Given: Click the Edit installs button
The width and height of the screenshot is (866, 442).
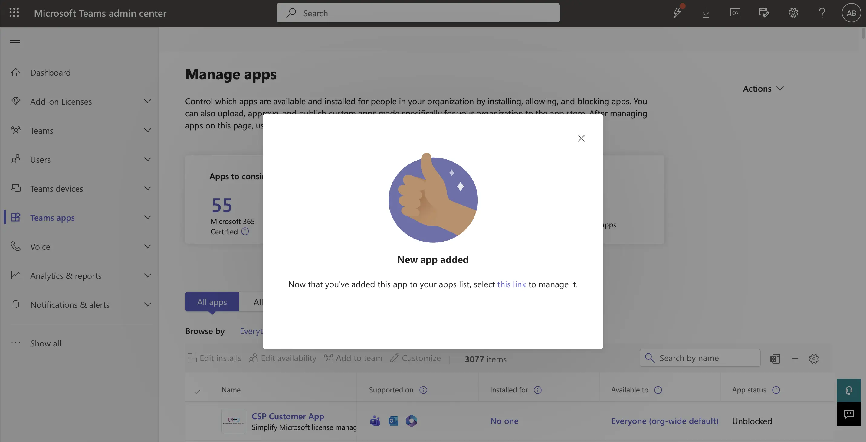Looking at the screenshot, I should tap(215, 358).
